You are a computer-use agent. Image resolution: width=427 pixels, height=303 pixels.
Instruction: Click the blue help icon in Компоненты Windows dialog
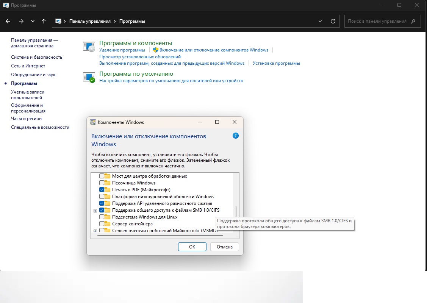236,136
